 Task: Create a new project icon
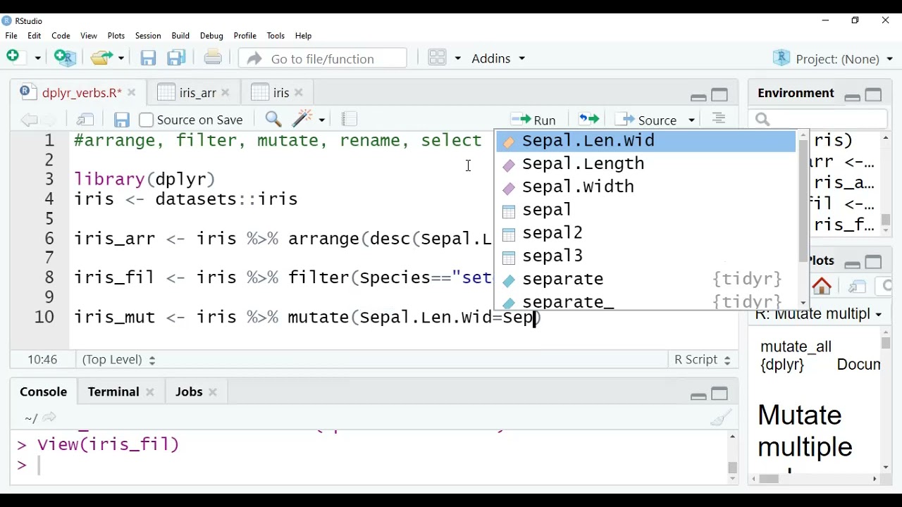pos(66,58)
